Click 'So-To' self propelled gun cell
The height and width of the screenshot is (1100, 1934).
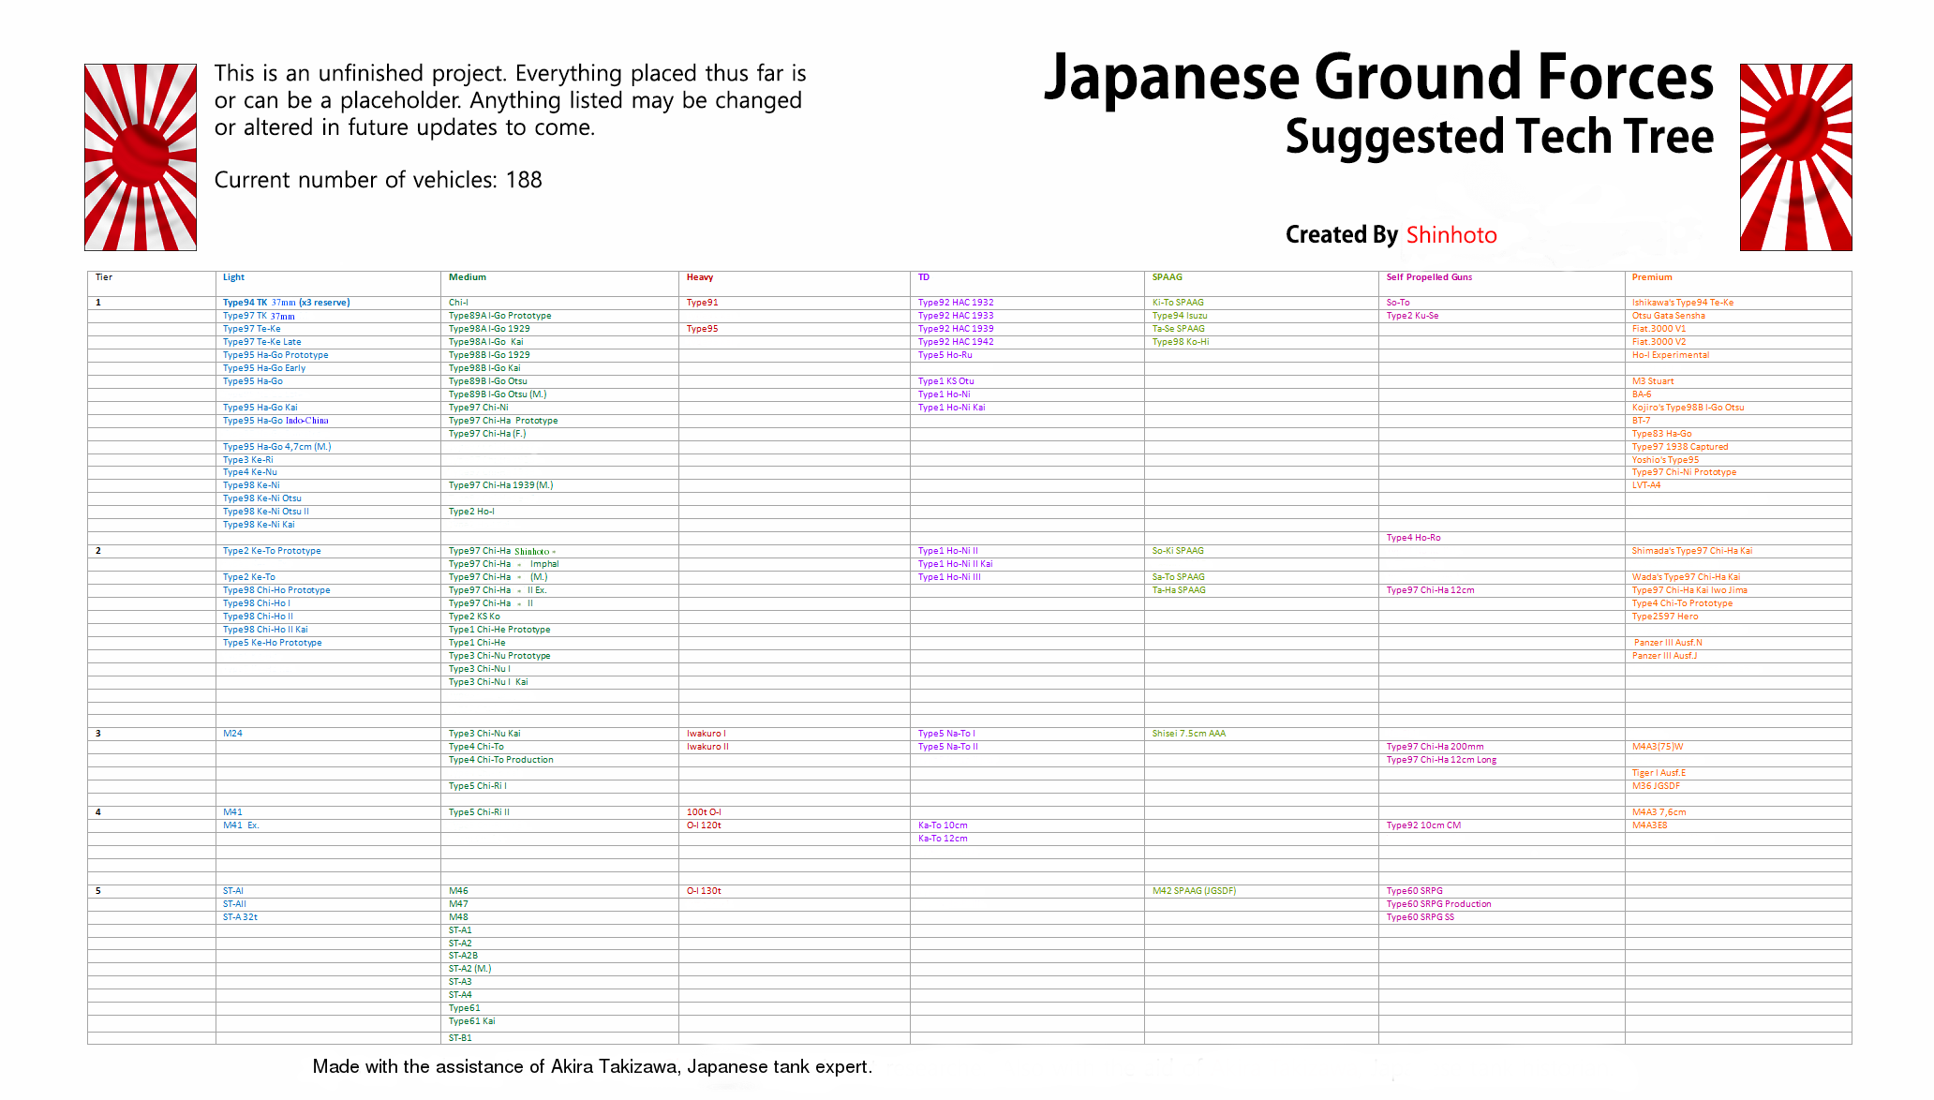1398,303
